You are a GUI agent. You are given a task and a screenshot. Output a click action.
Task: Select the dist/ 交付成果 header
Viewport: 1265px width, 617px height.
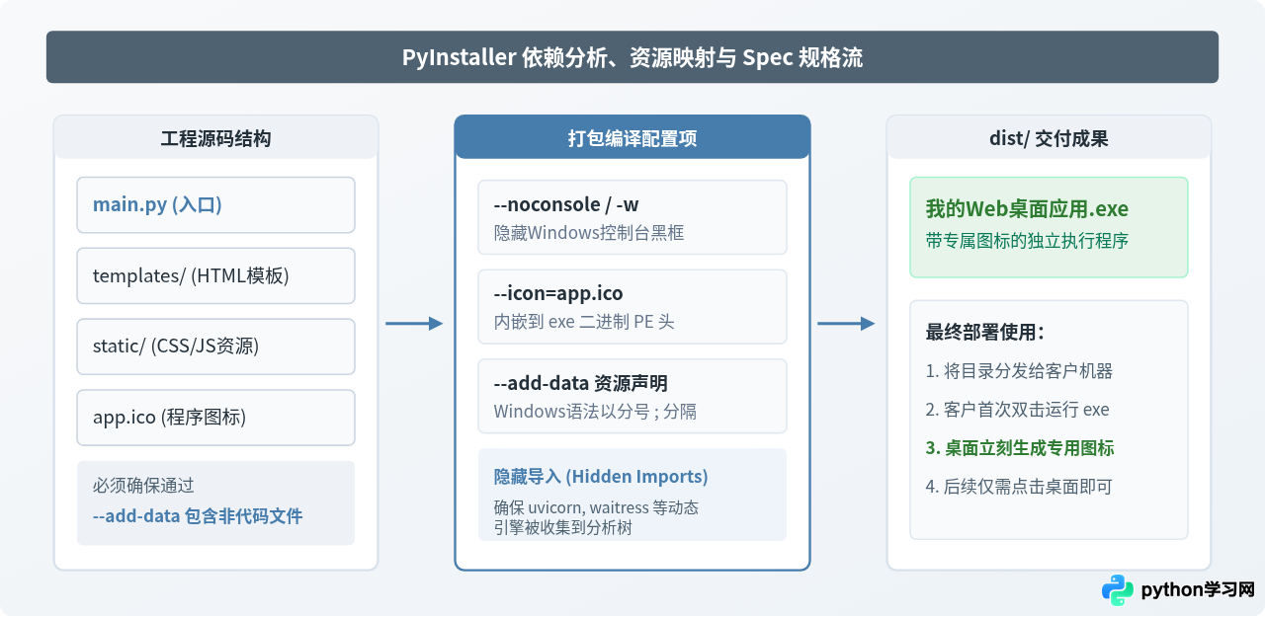(1049, 138)
